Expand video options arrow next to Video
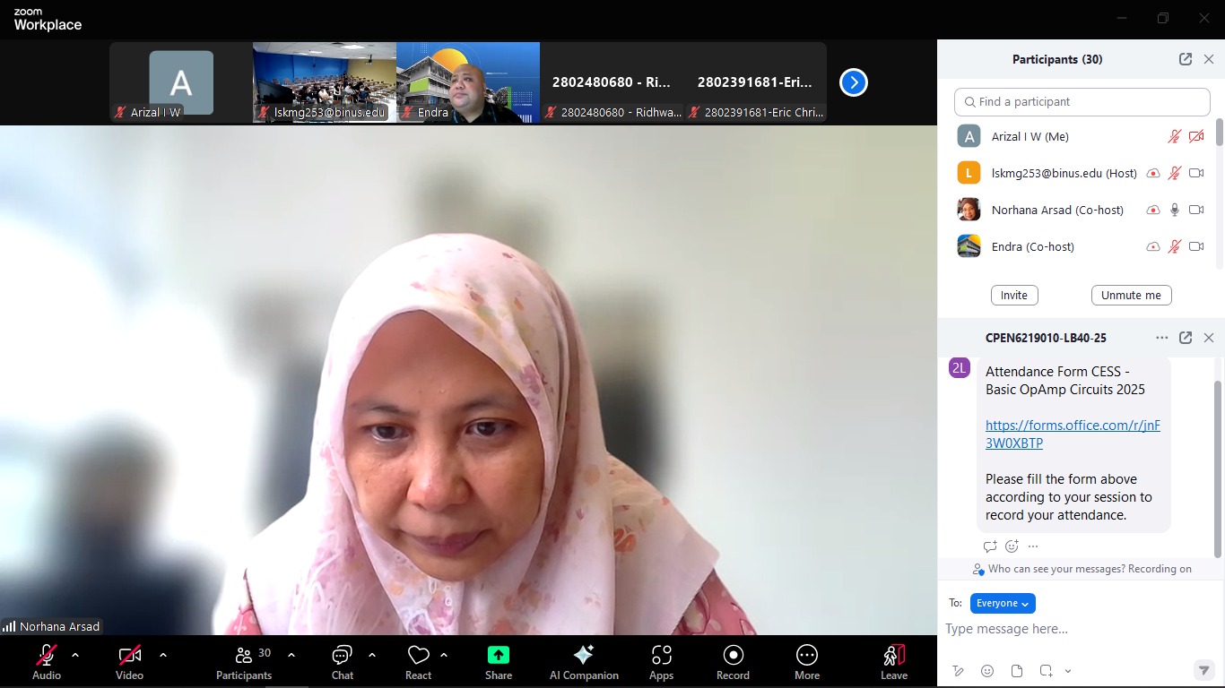Viewport: 1225px width, 688px height. (x=162, y=655)
